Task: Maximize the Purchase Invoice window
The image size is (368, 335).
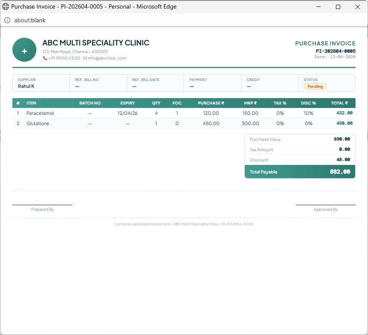Action: [x=338, y=6]
